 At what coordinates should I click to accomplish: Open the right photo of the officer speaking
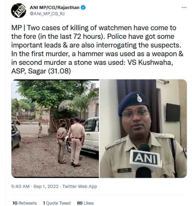[x=143, y=129]
